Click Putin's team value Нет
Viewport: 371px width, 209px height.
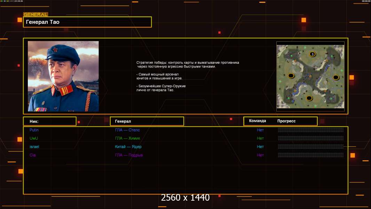point(260,130)
